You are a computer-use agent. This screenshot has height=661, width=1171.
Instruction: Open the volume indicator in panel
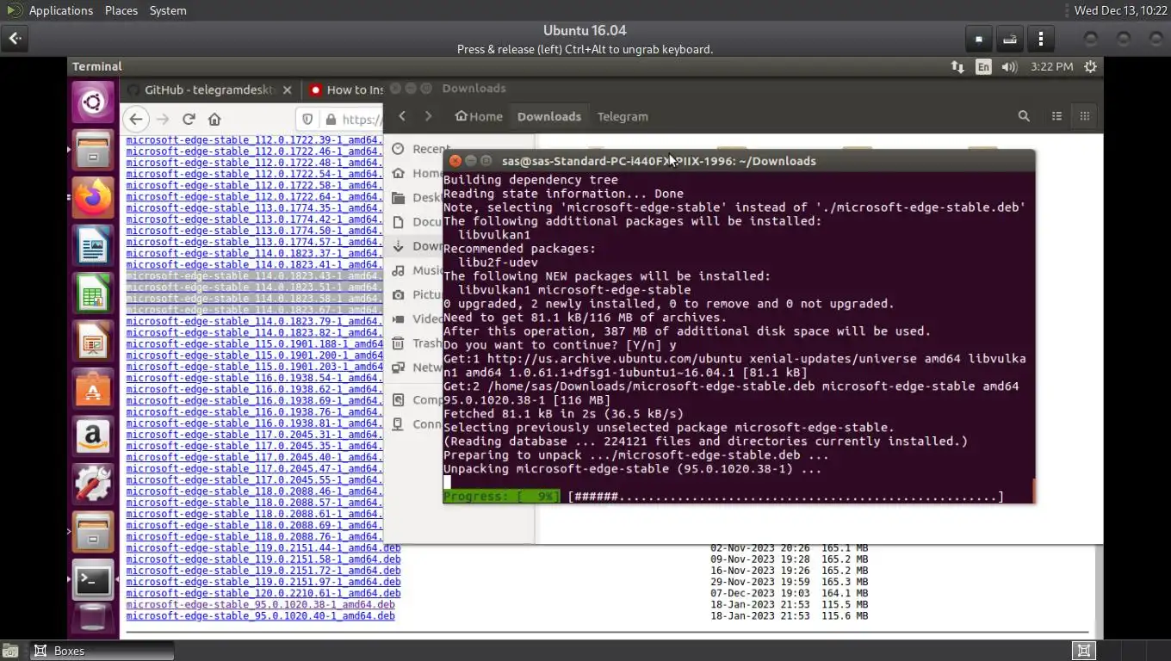point(1009,66)
